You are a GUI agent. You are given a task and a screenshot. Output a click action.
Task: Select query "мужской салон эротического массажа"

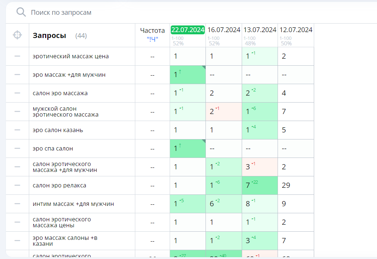tap(66, 112)
